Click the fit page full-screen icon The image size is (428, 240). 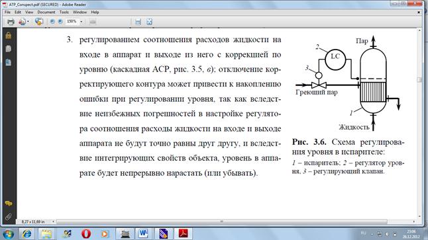(x=149, y=22)
